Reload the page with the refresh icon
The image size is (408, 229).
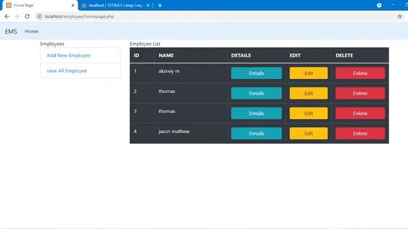[x=27, y=17]
